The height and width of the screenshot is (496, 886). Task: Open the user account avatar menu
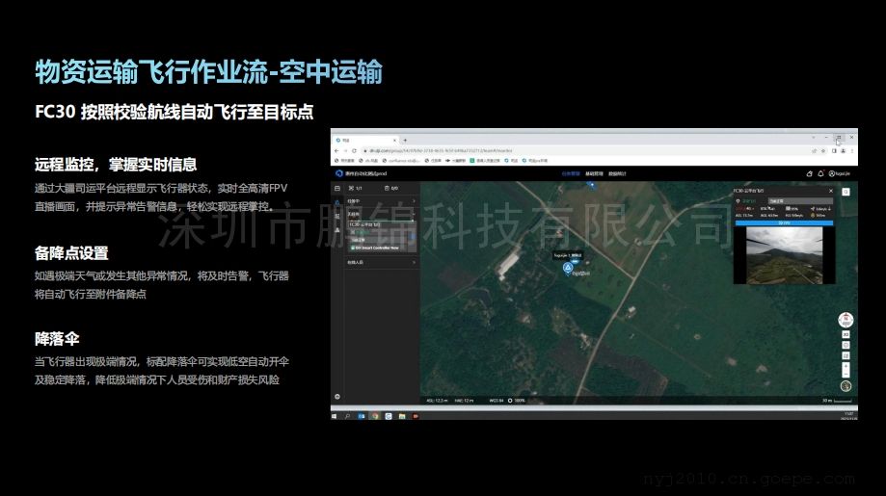pos(831,173)
